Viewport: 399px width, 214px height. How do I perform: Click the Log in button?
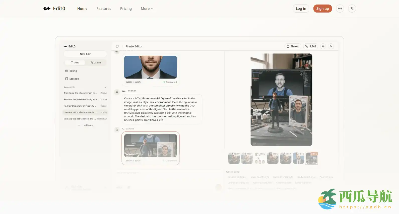[301, 9]
